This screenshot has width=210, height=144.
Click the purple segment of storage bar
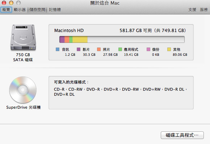(62, 40)
